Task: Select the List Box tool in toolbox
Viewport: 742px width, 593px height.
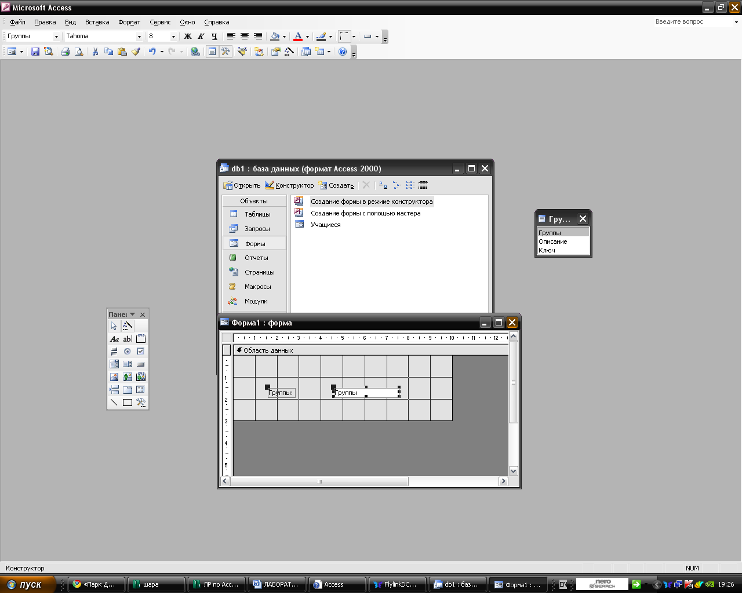Action: 128,364
